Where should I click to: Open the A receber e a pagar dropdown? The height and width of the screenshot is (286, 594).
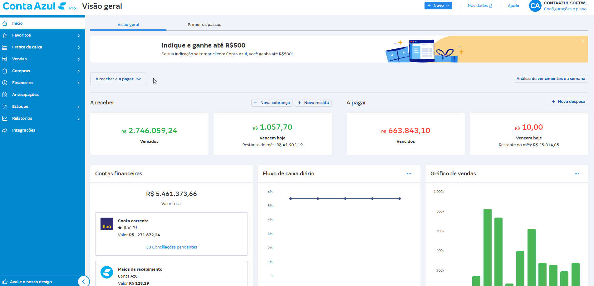(x=118, y=79)
